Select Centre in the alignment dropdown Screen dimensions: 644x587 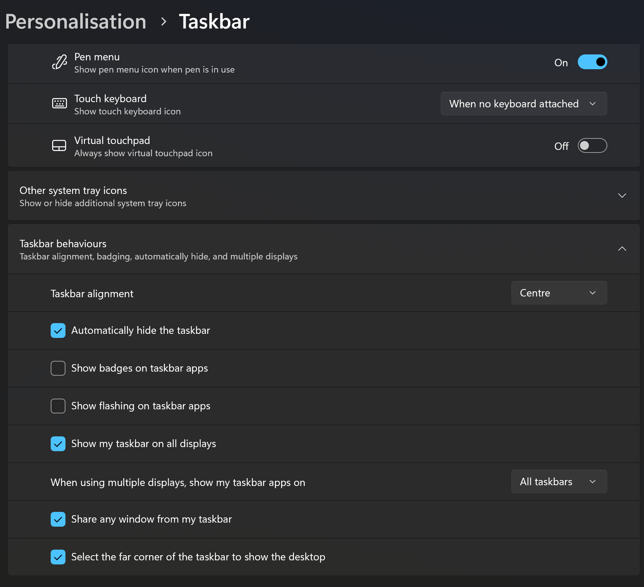[559, 293]
